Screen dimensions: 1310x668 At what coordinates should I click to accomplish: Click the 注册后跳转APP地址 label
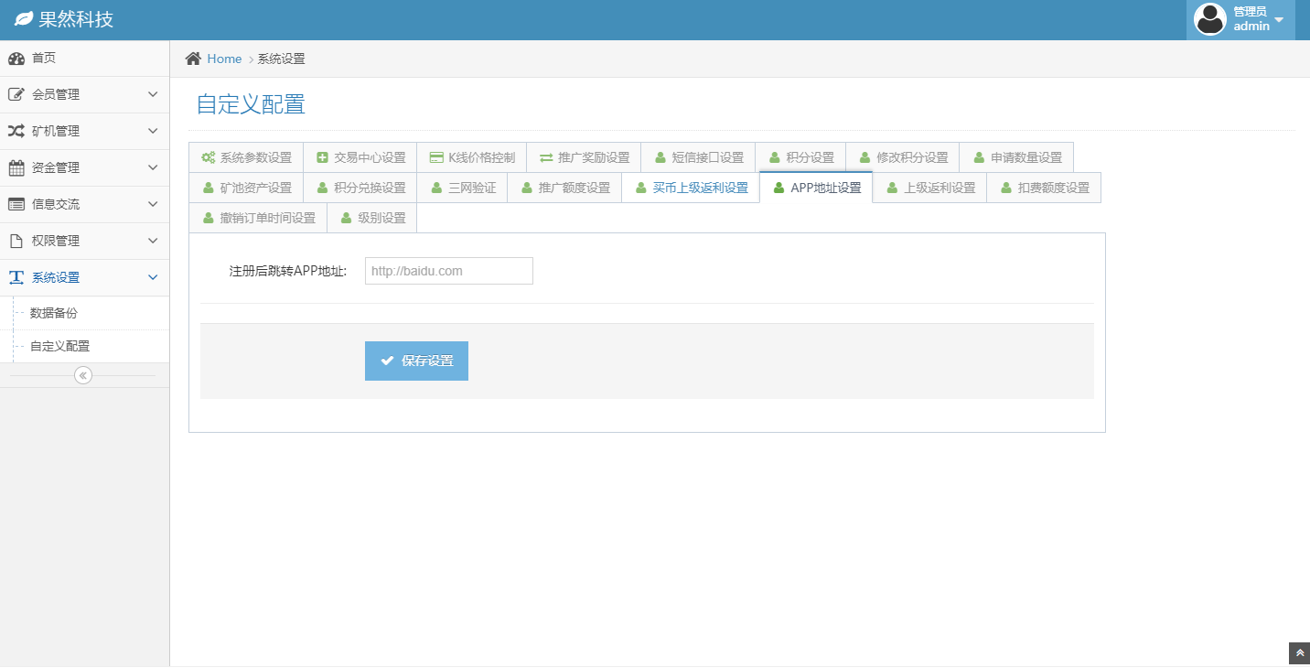click(288, 271)
